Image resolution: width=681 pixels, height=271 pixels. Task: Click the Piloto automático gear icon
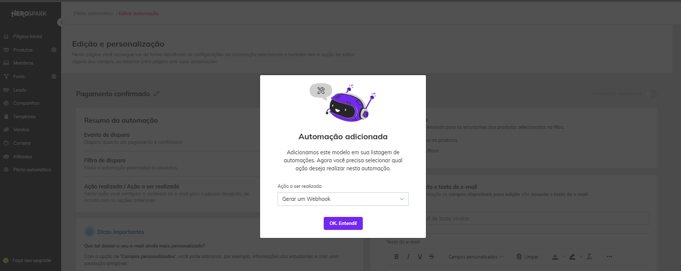[6, 170]
